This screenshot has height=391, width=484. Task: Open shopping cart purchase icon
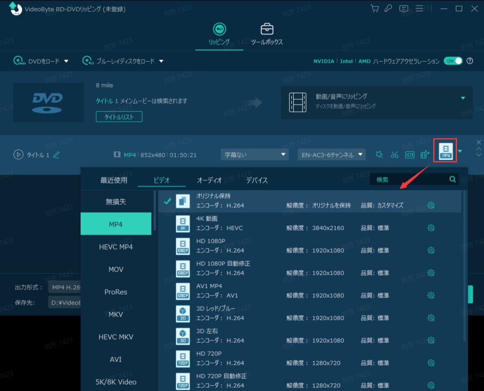click(x=374, y=9)
